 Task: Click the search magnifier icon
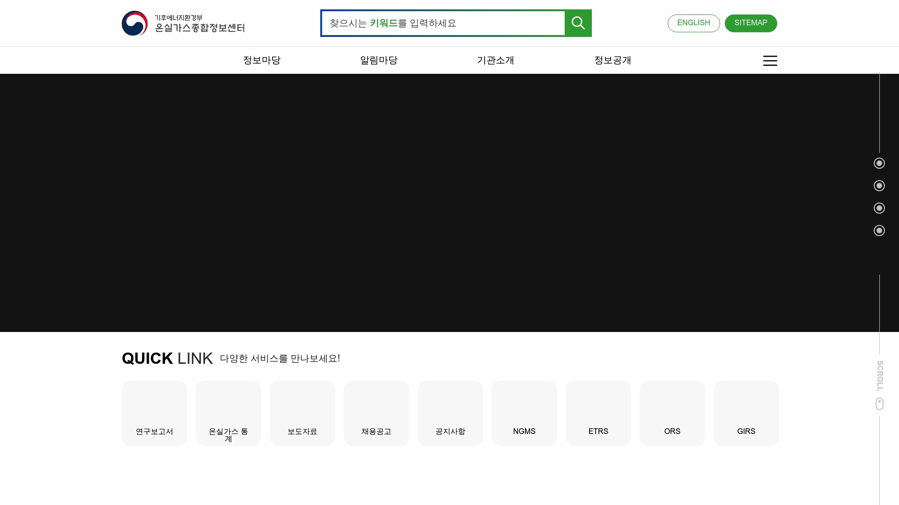[578, 23]
